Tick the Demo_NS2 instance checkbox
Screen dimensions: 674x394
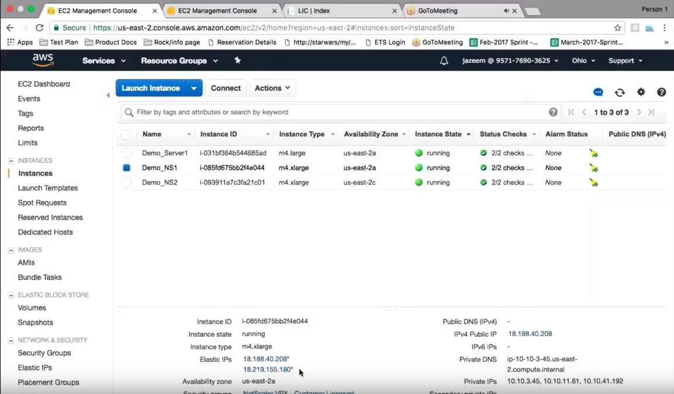coord(127,182)
